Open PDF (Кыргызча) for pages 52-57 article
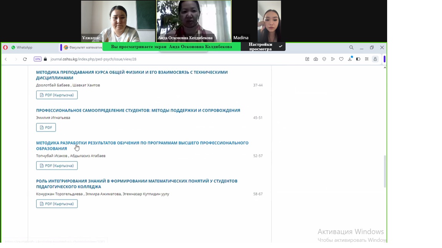The image size is (442, 248). click(x=57, y=166)
